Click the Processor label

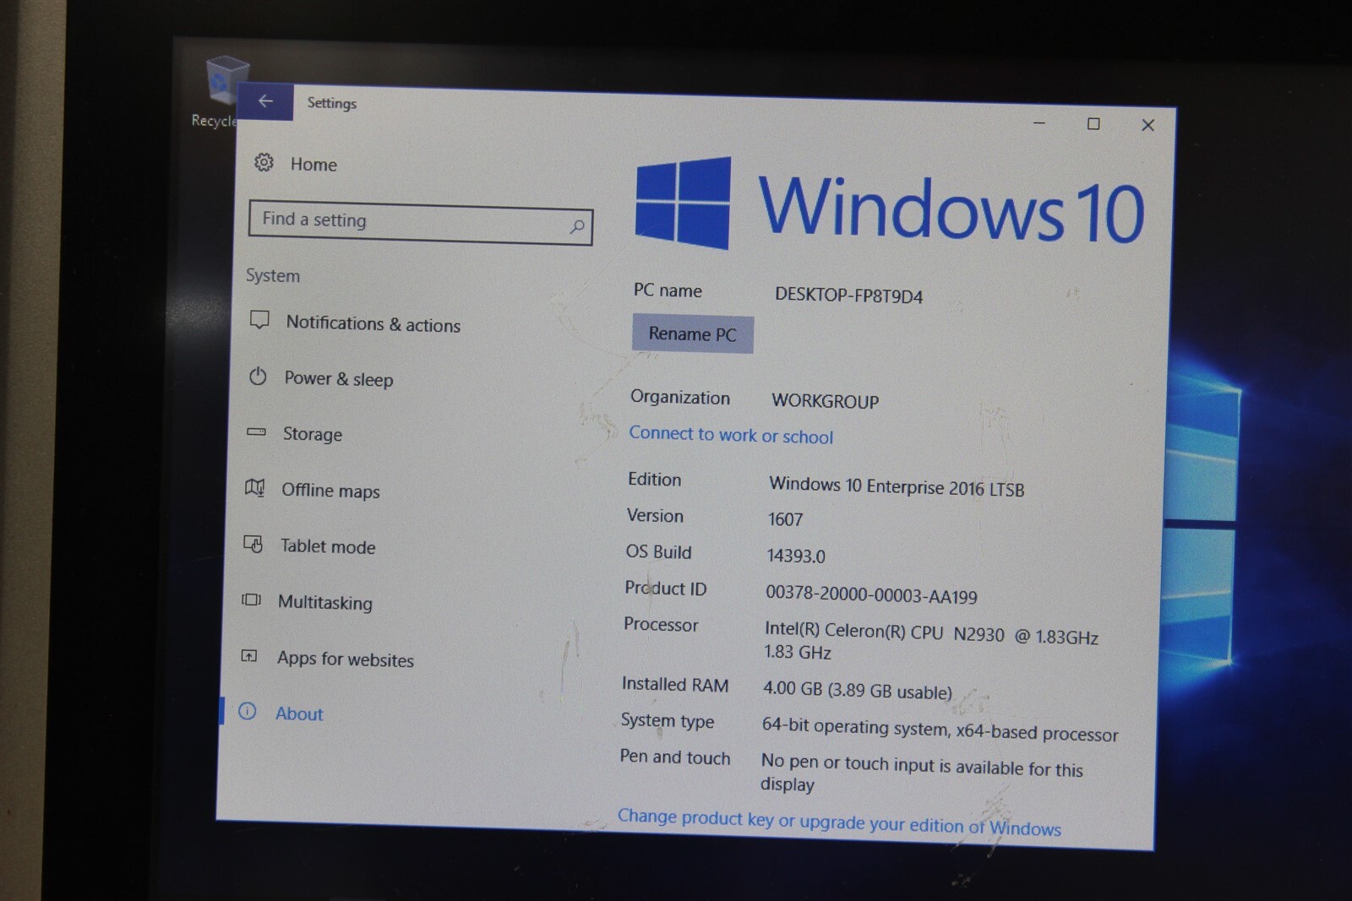(661, 624)
